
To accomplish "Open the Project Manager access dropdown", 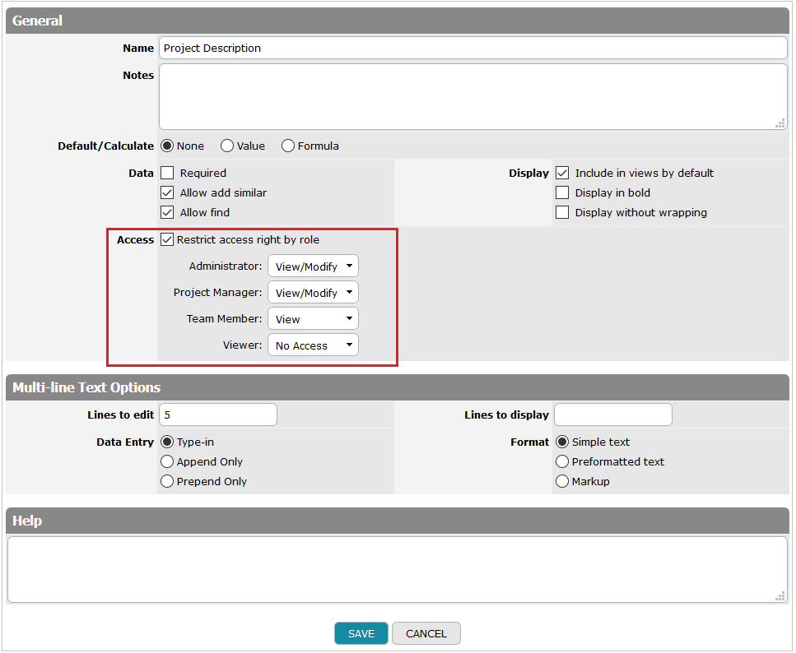I will pyautogui.click(x=313, y=292).
